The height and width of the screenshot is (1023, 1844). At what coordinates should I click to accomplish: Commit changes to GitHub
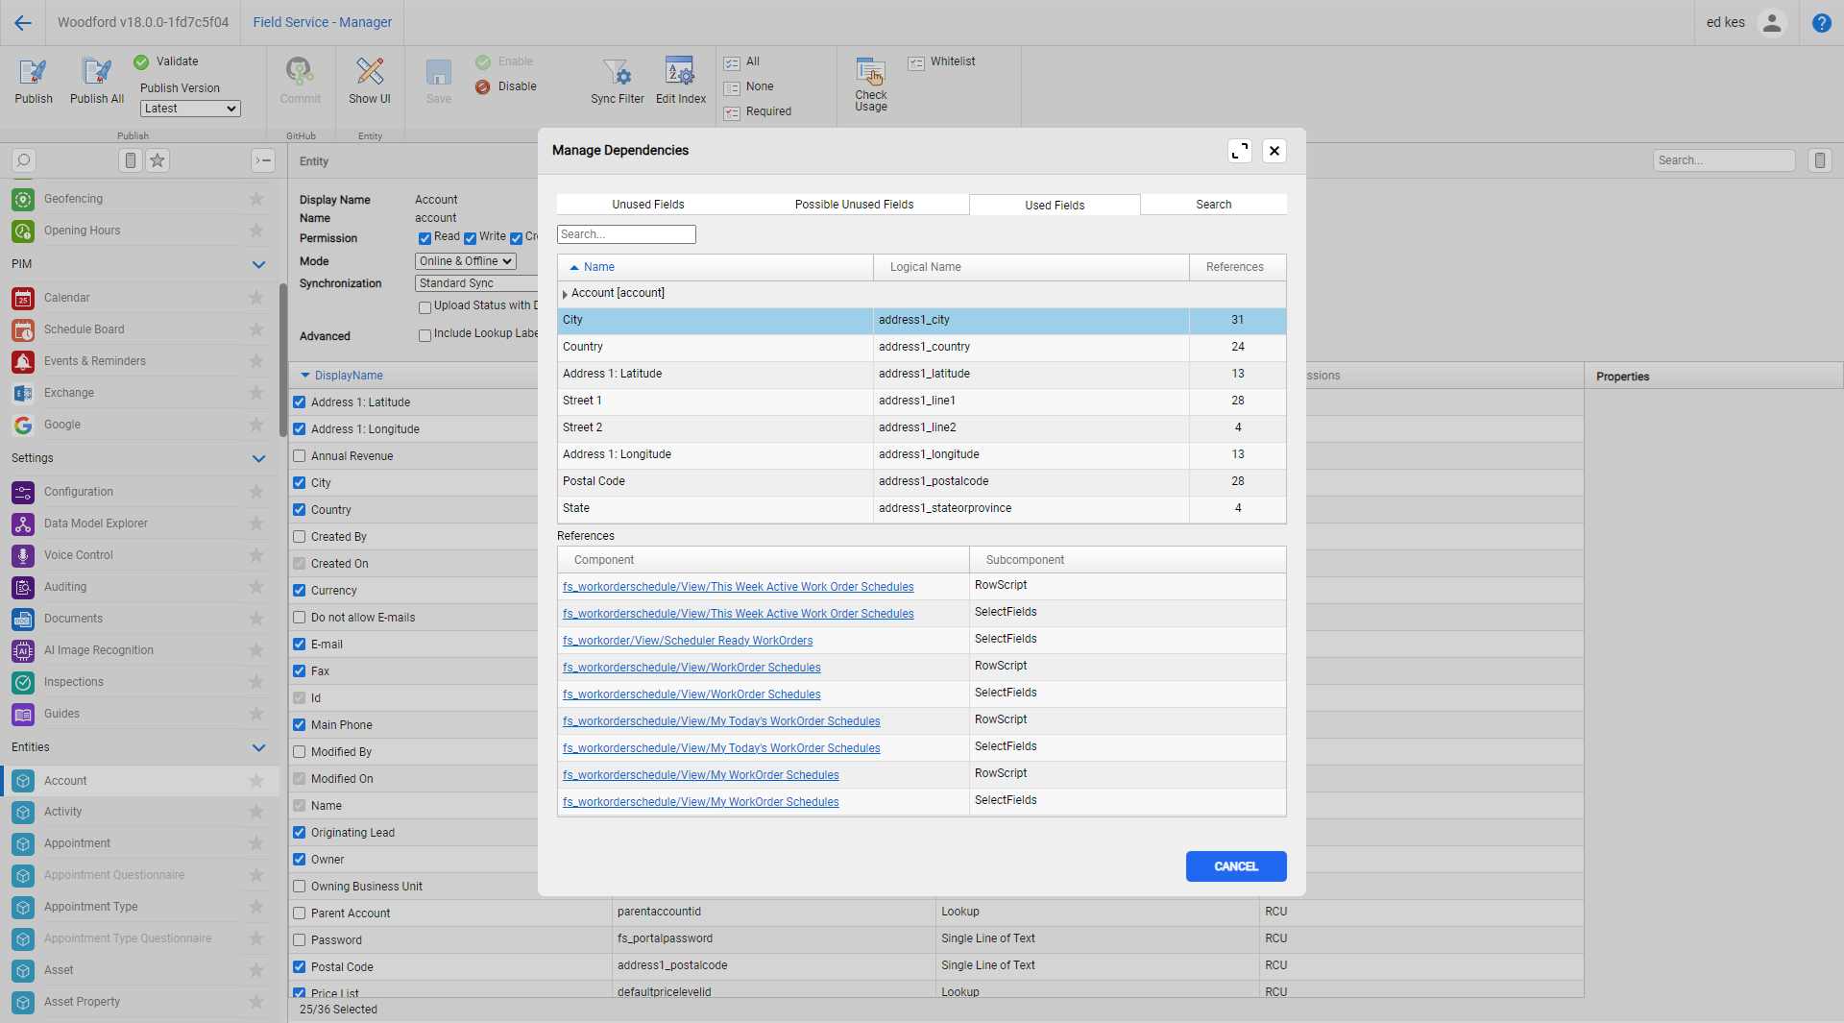pyautogui.click(x=300, y=81)
